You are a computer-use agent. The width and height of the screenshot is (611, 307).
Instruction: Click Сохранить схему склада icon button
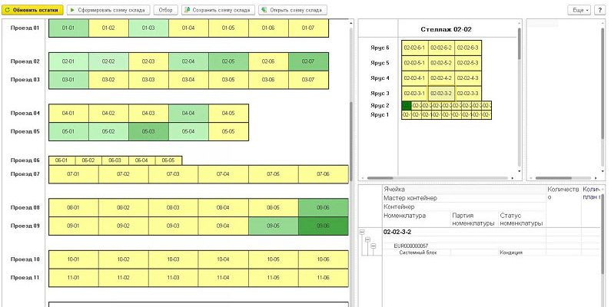click(218, 10)
